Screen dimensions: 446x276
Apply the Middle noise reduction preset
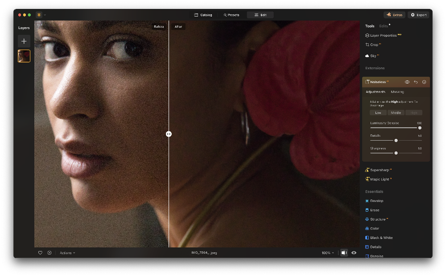[x=396, y=113]
